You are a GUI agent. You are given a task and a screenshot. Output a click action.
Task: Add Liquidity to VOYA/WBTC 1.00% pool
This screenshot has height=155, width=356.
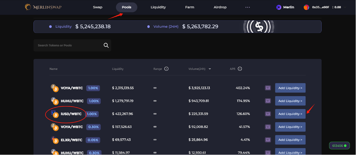(290, 88)
